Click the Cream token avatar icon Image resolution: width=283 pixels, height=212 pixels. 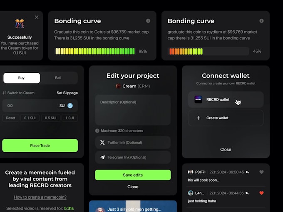click(118, 86)
